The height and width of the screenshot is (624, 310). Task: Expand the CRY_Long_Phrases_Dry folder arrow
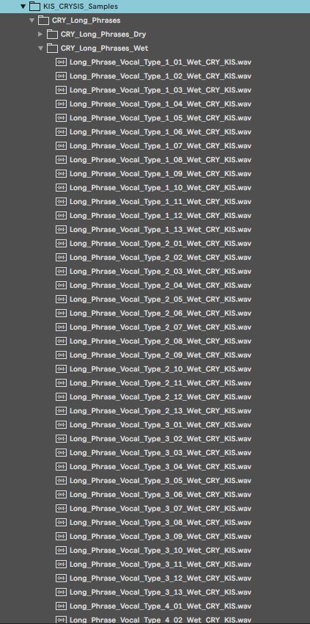point(40,35)
